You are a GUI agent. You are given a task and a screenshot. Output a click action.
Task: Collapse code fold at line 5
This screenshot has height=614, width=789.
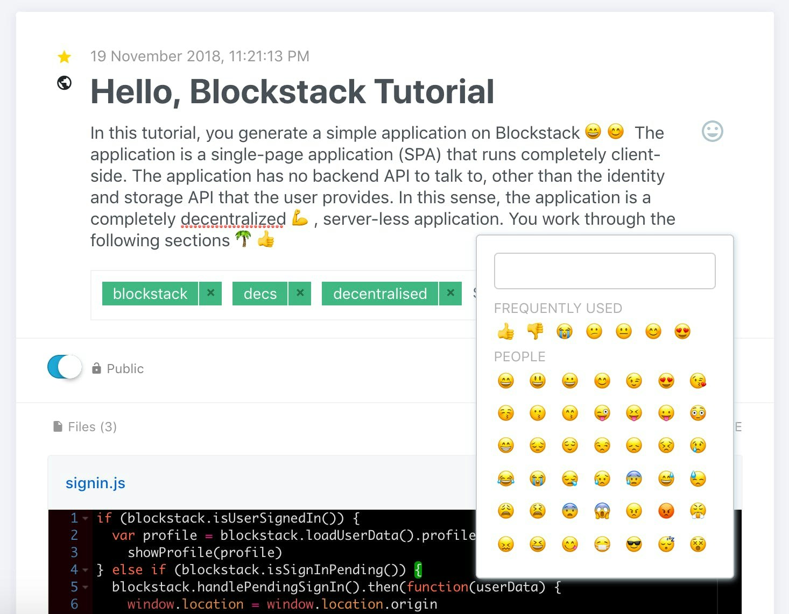coord(86,587)
